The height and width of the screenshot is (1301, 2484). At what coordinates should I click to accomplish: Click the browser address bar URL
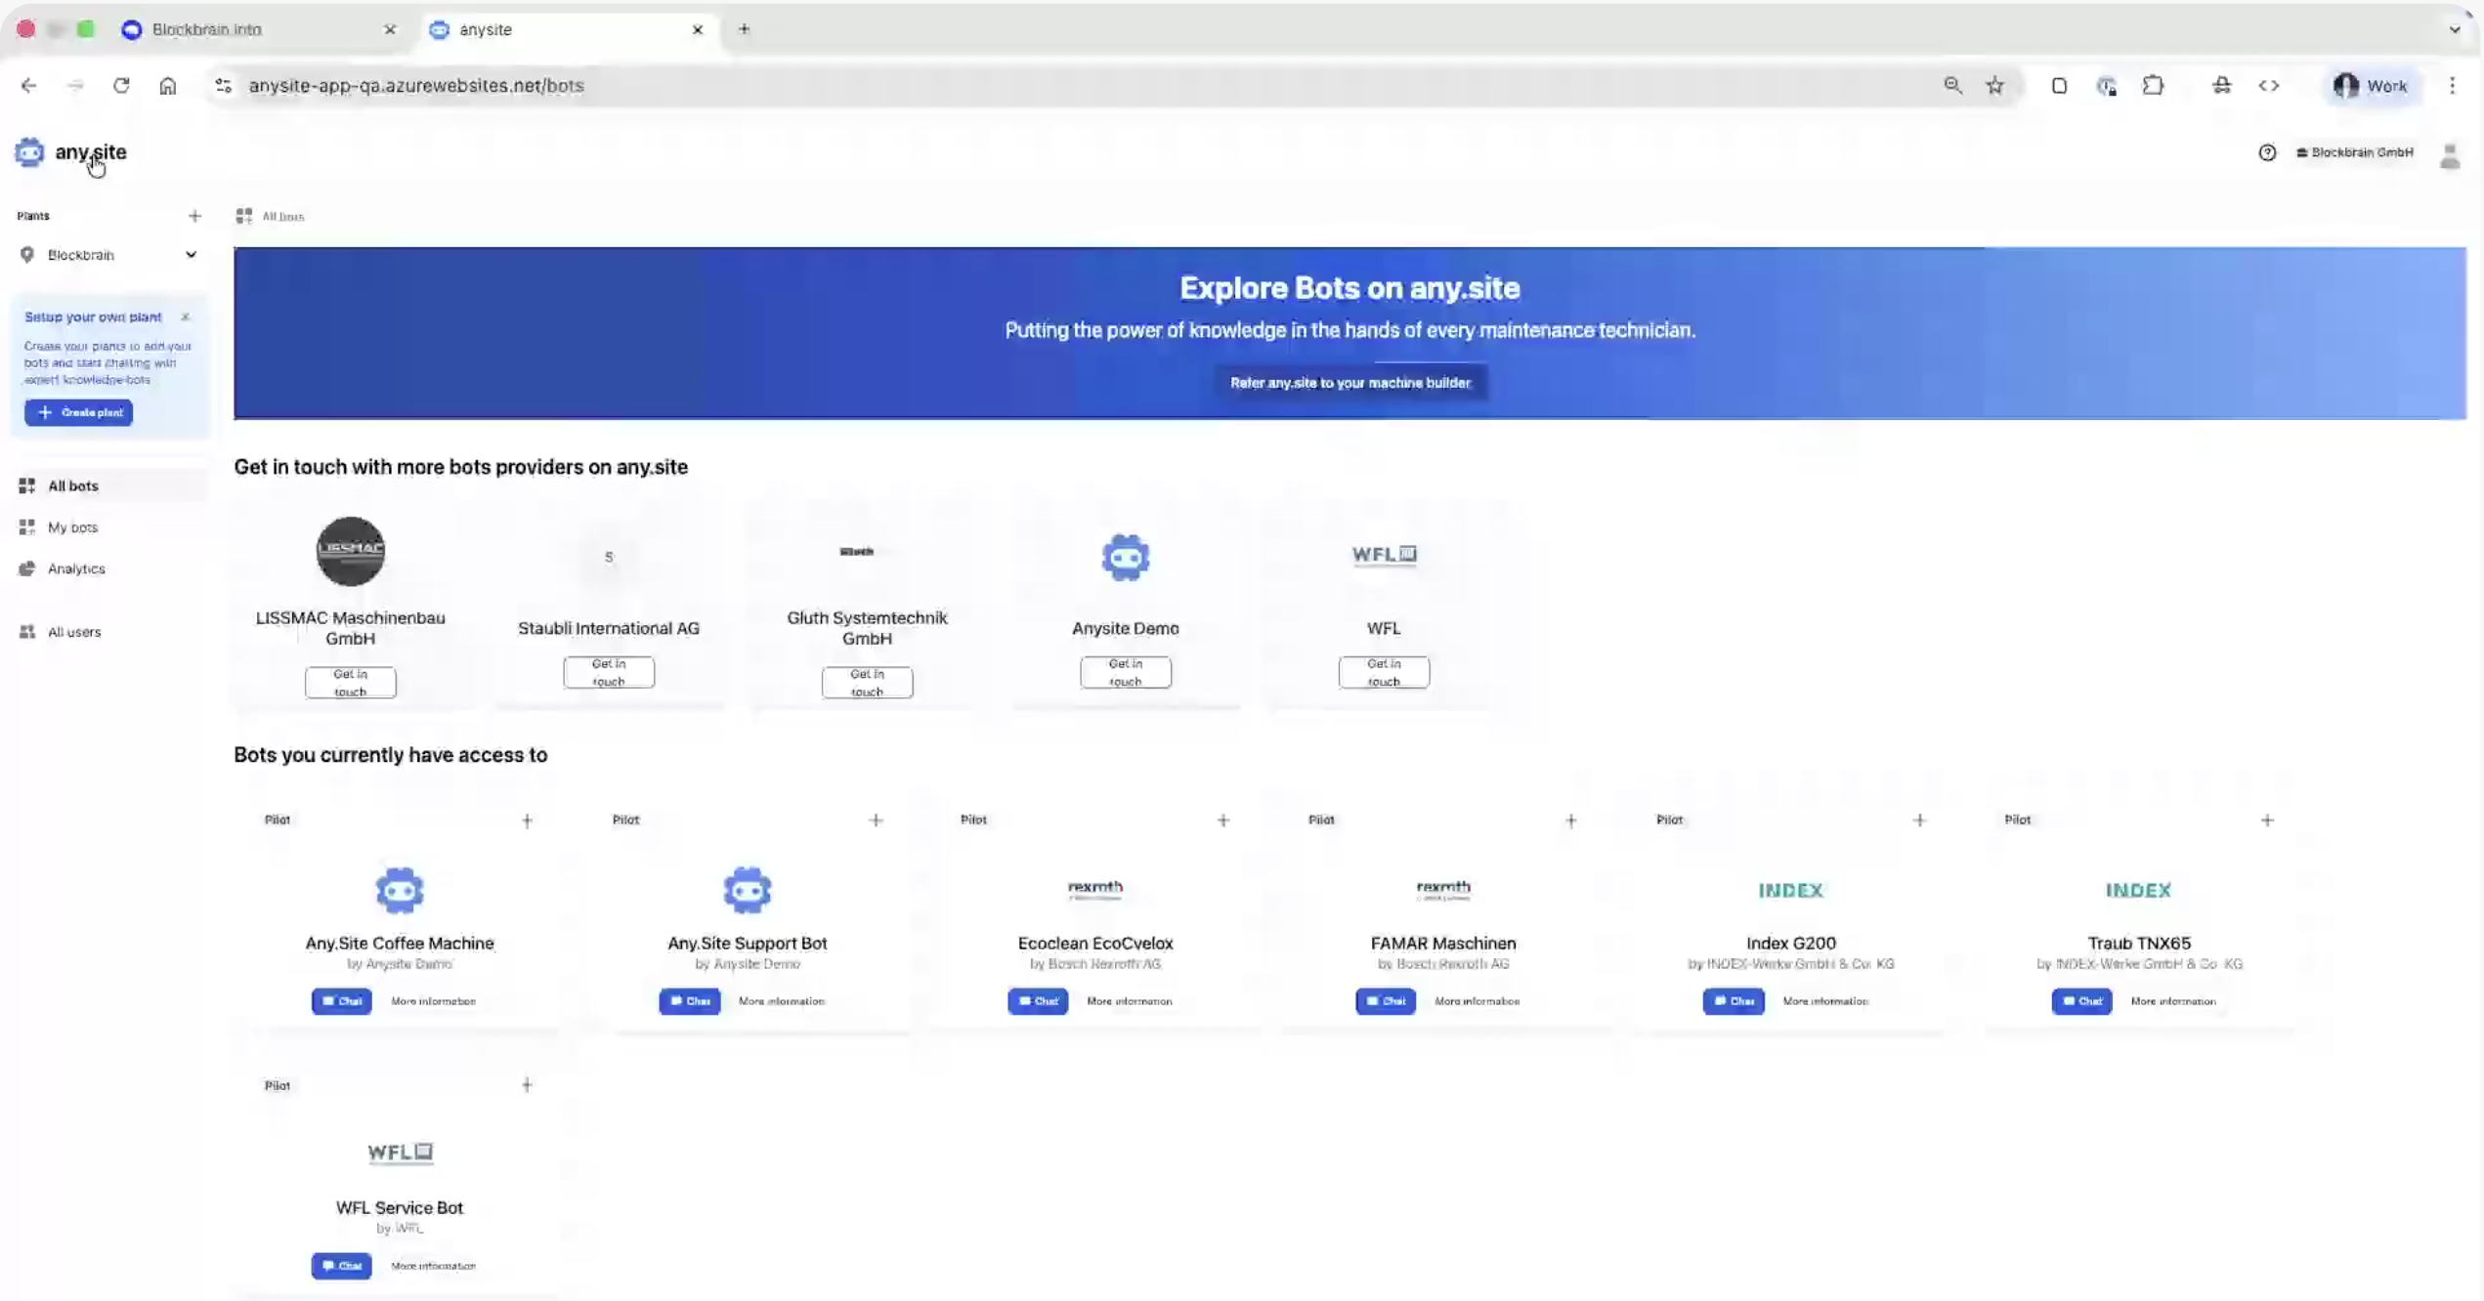416,86
